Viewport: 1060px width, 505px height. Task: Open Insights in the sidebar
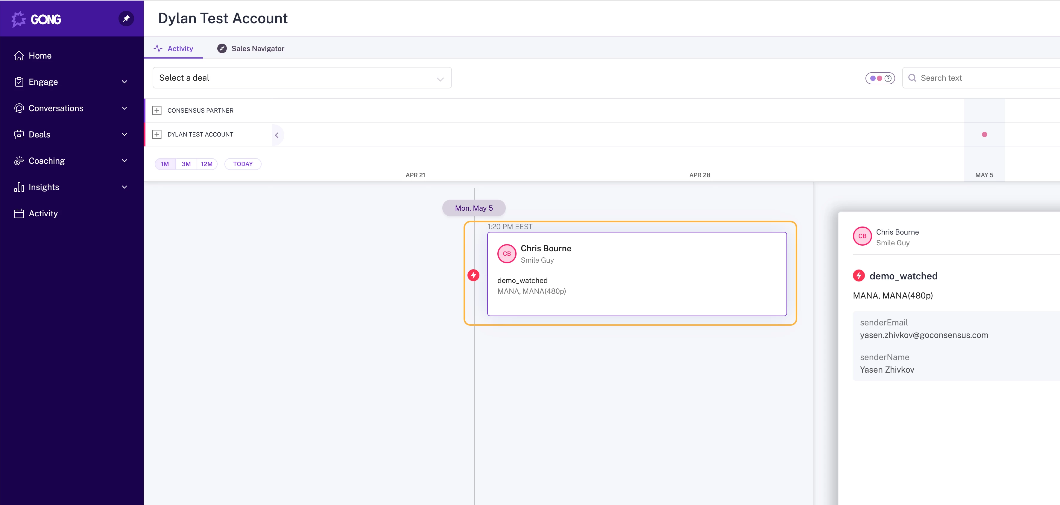72,187
